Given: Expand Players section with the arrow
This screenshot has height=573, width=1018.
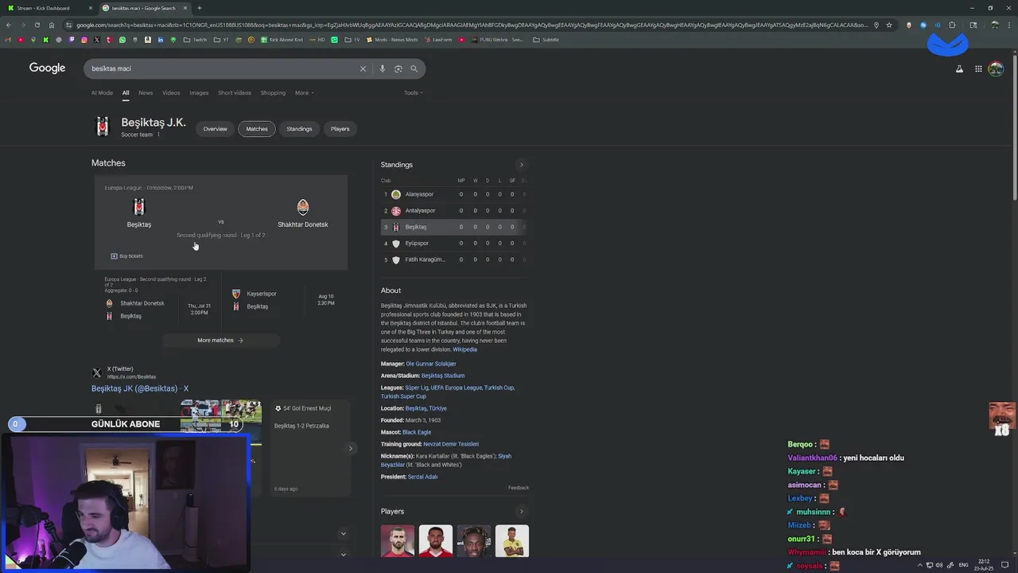Looking at the screenshot, I should [x=521, y=512].
